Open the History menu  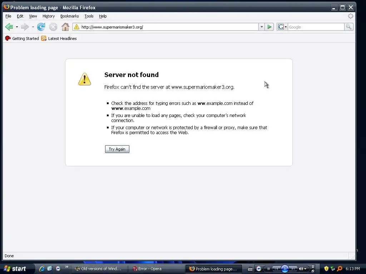(x=49, y=16)
